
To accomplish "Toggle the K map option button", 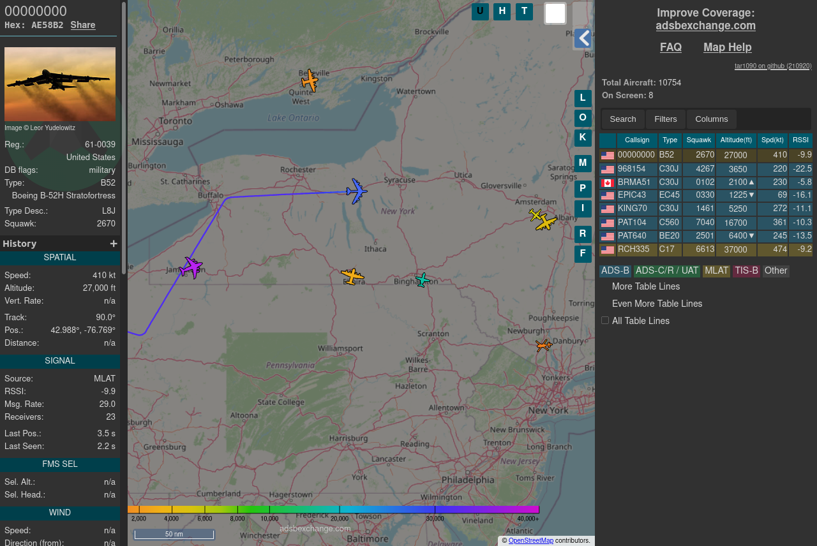I will (x=583, y=138).
